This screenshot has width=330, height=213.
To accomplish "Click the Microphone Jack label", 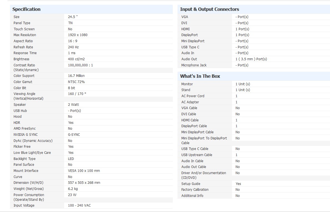I will pyautogui.click(x=194, y=65).
